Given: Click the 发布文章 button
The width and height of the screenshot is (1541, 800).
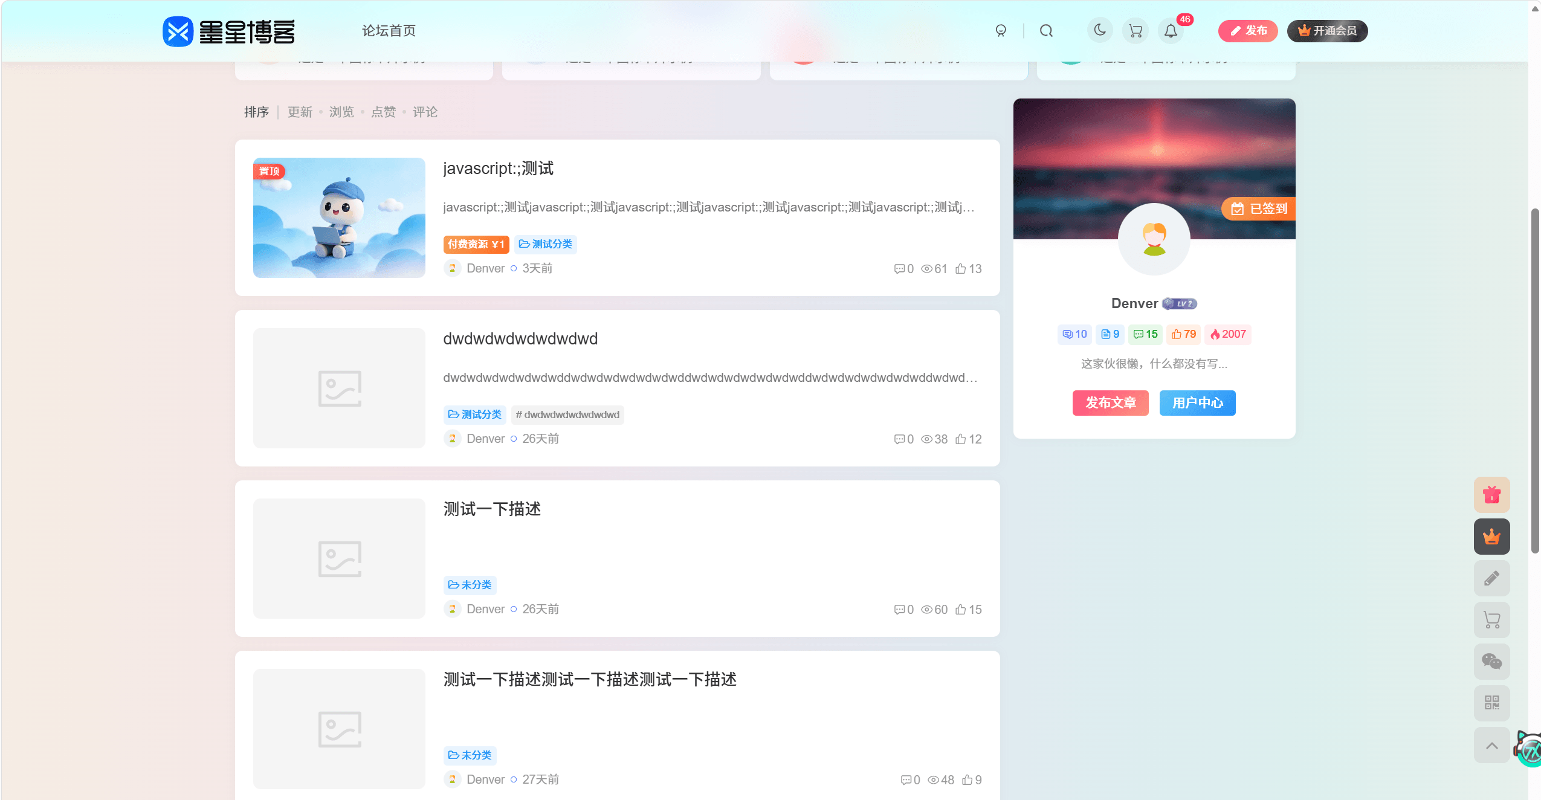Looking at the screenshot, I should coord(1110,403).
